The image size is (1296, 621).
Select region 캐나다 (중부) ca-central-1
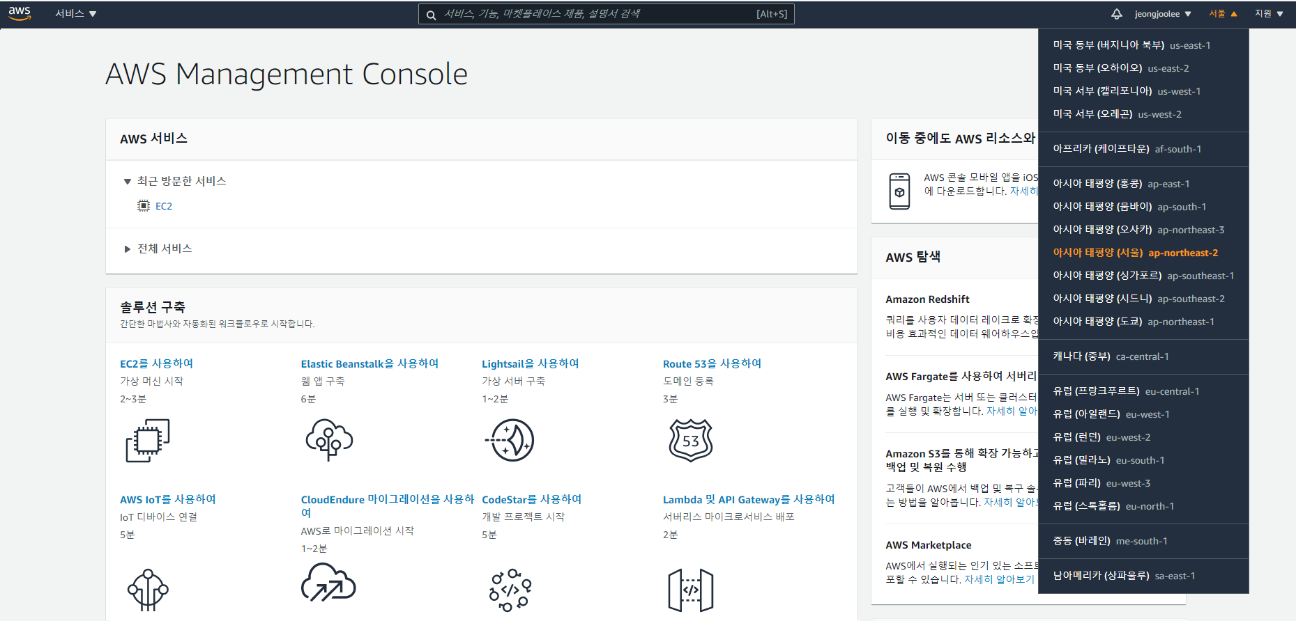point(1143,356)
